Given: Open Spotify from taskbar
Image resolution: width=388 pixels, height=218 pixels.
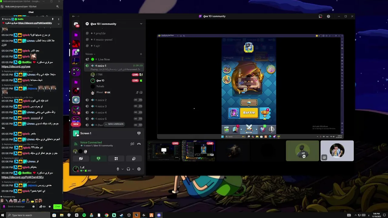Looking at the screenshot, I should click(x=84, y=215).
